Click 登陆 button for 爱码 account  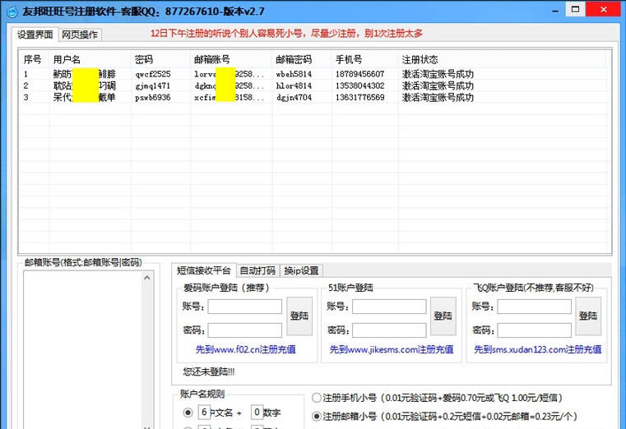(299, 316)
